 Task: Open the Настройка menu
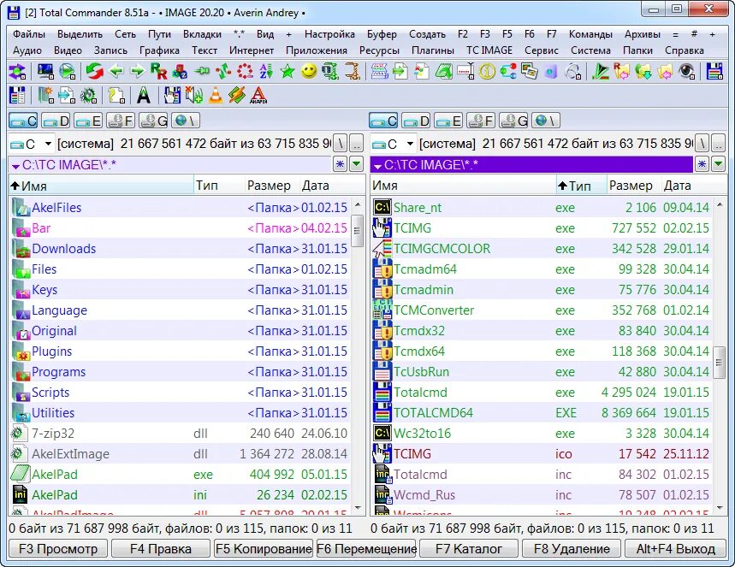coord(329,34)
